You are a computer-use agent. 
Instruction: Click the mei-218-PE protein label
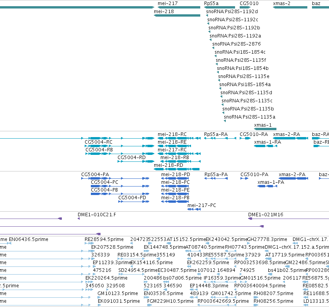tap(176, 190)
